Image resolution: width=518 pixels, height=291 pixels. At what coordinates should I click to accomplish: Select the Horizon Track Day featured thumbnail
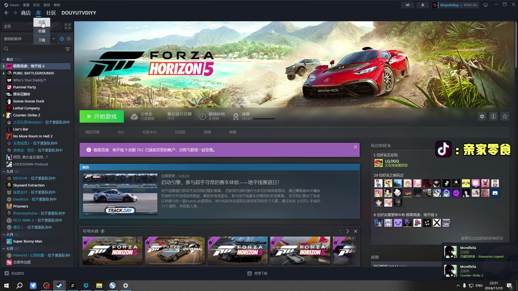[x=120, y=195]
